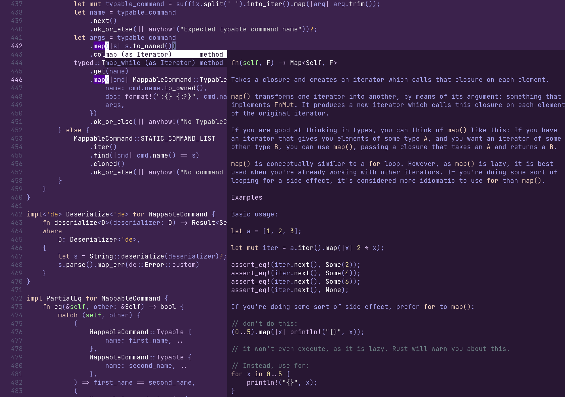Viewport: 565px width, 397px height.
Task: Click 'first_name == second_name' on line 482
Action: pyautogui.click(x=143, y=382)
